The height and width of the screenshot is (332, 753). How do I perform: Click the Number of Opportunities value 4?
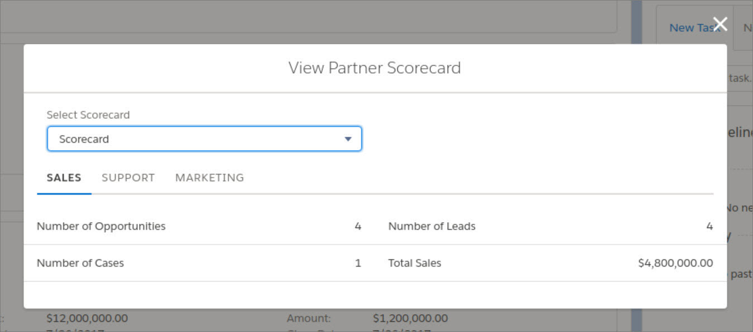[x=358, y=226]
